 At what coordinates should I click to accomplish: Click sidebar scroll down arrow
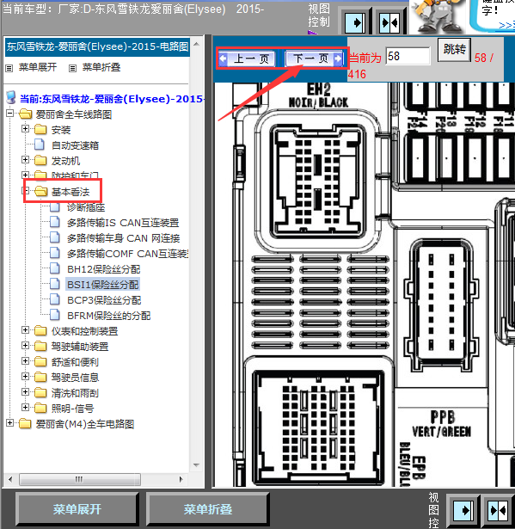197,464
